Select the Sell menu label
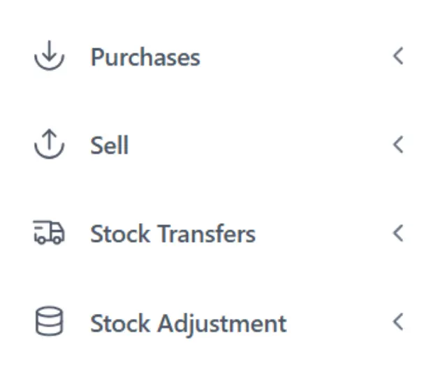 pos(110,145)
